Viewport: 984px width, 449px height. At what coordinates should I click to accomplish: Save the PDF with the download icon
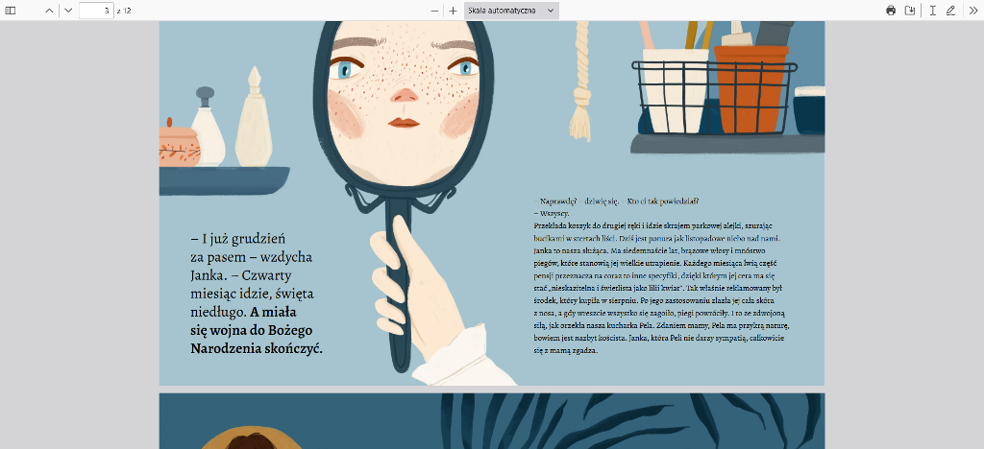910,11
